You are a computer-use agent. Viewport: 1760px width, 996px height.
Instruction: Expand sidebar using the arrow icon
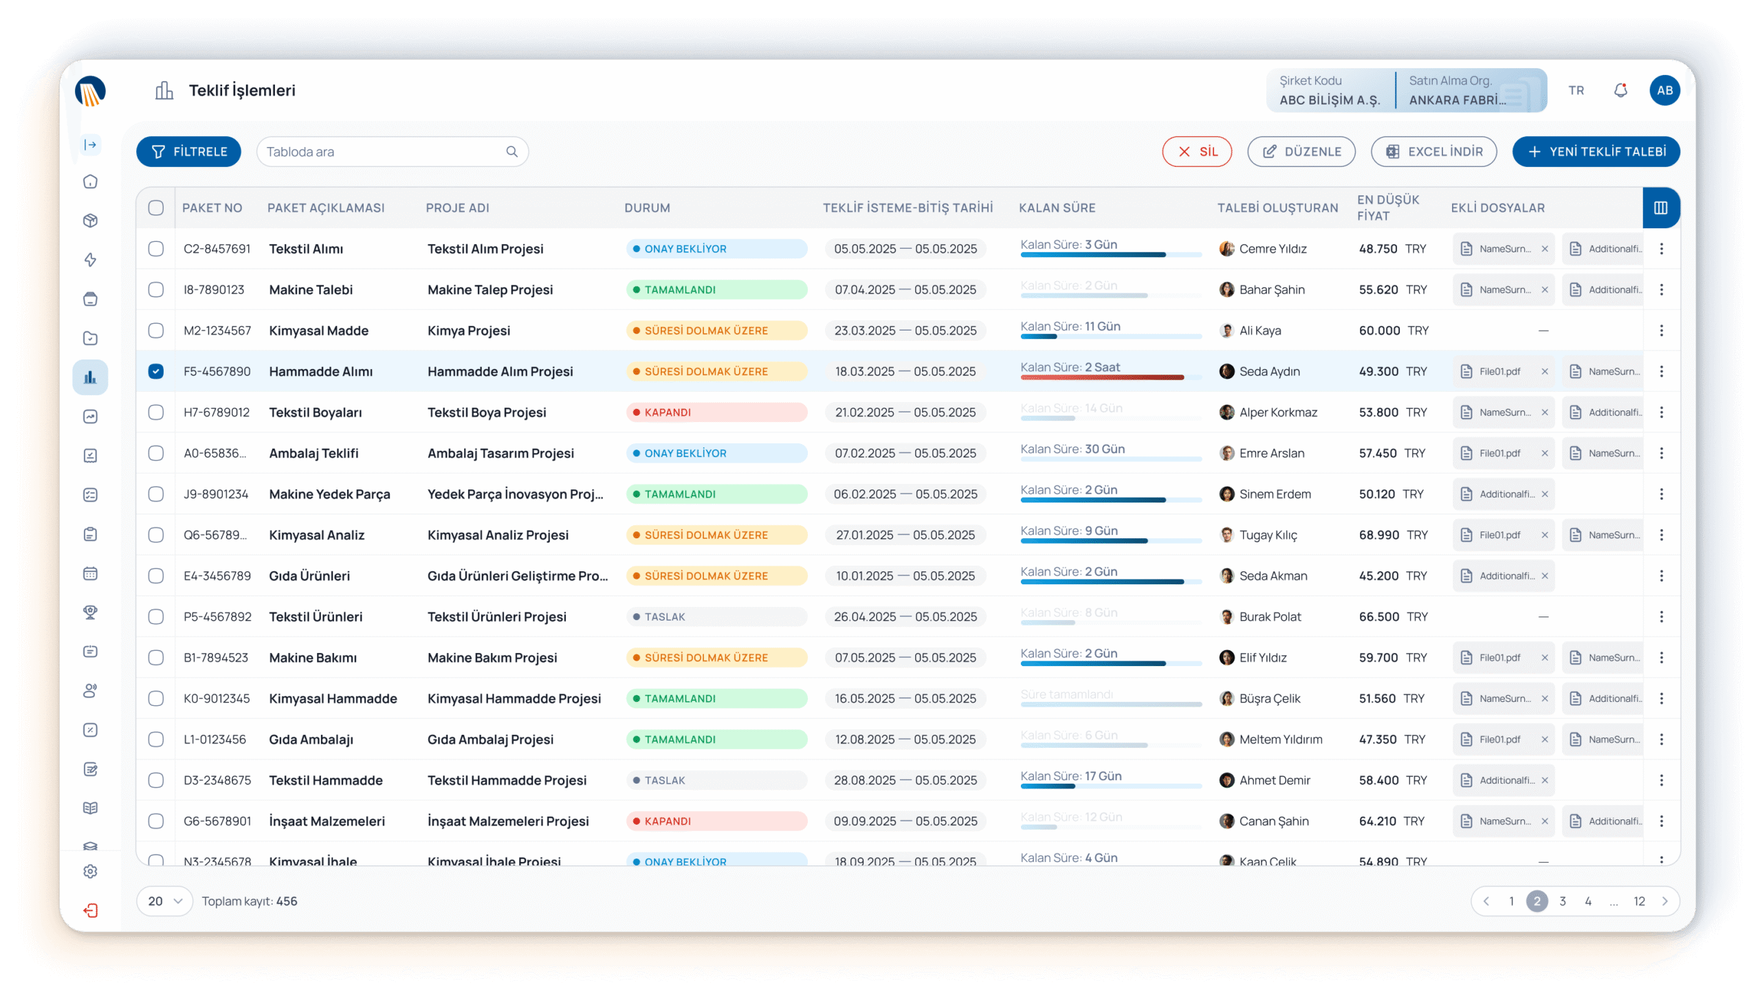point(90,144)
